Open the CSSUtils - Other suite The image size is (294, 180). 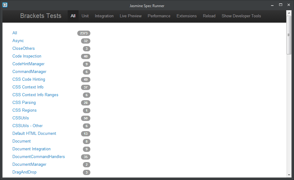[x=28, y=126]
